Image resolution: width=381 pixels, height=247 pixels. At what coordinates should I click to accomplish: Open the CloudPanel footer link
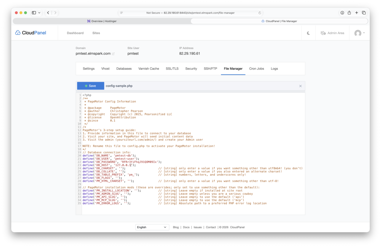click(237, 227)
